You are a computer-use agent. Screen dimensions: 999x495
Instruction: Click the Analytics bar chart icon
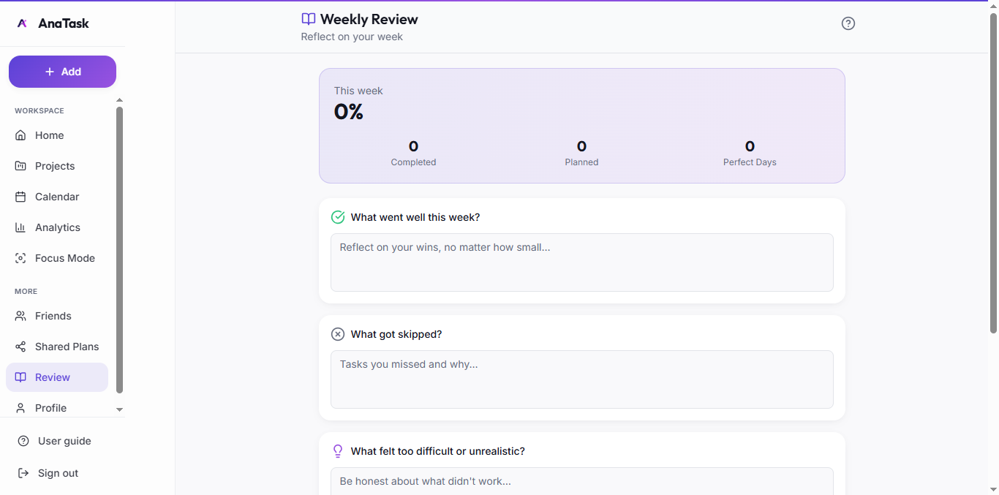20,227
